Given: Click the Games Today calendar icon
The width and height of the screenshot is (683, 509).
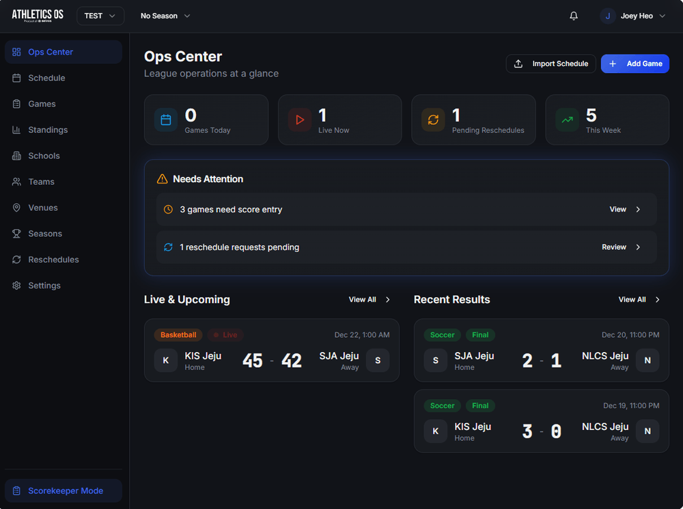Looking at the screenshot, I should pyautogui.click(x=165, y=120).
